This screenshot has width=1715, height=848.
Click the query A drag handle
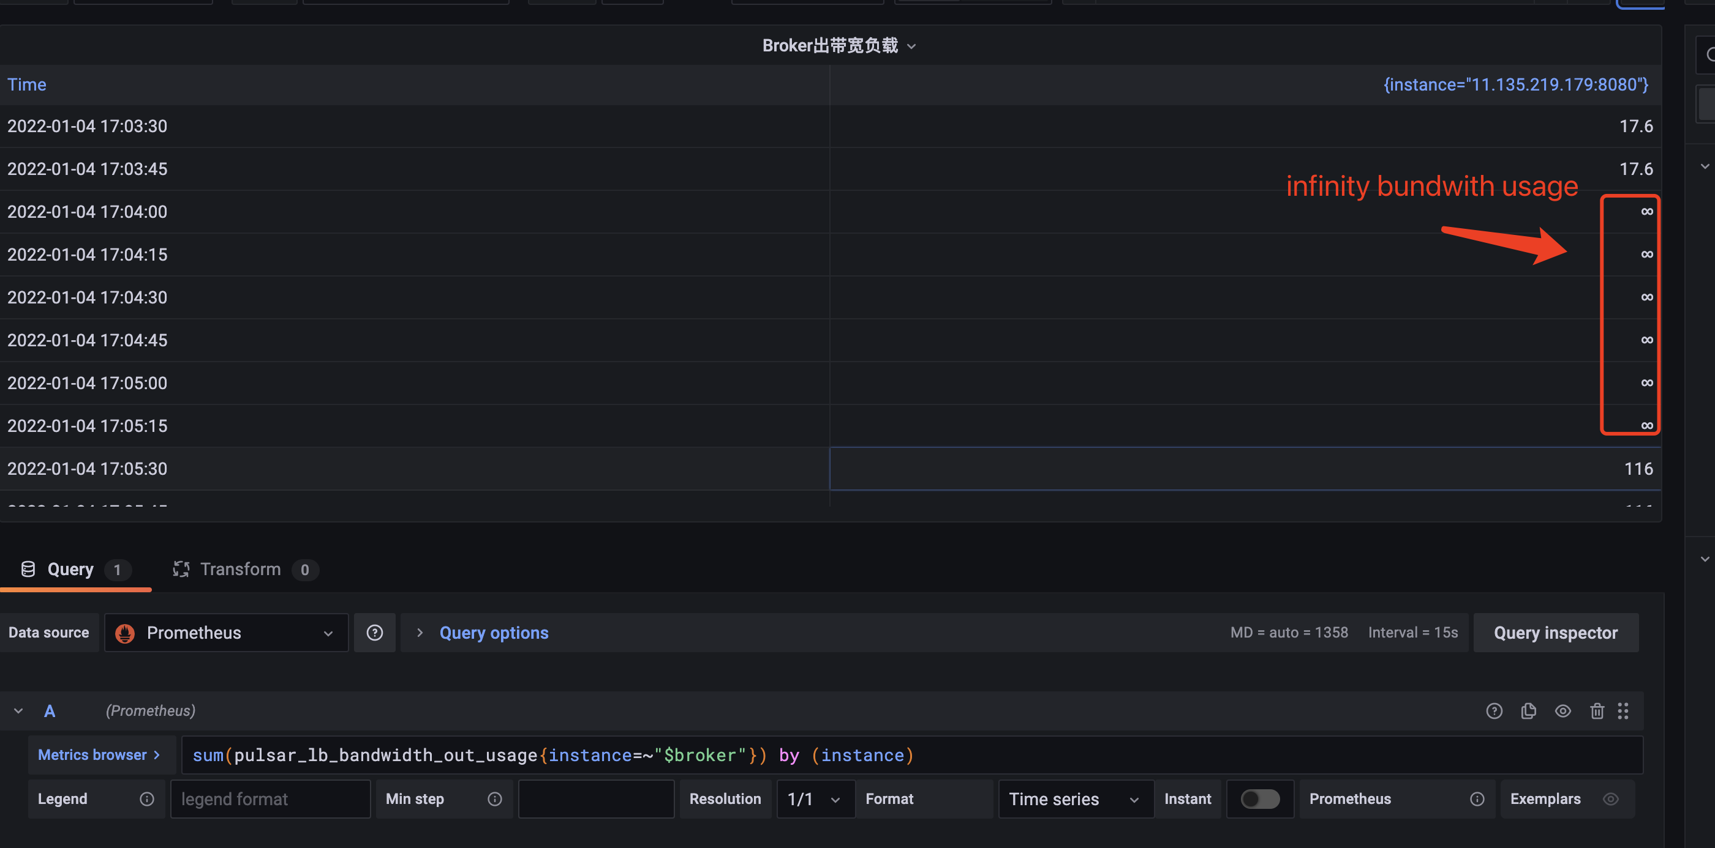pyautogui.click(x=1623, y=711)
